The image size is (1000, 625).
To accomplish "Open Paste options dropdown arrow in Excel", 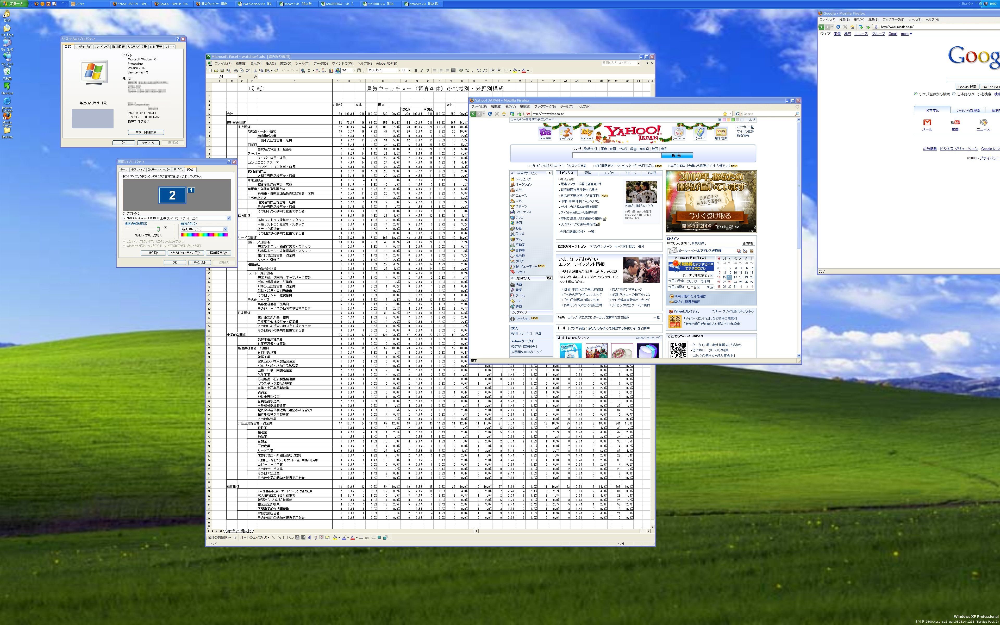I will pos(272,71).
